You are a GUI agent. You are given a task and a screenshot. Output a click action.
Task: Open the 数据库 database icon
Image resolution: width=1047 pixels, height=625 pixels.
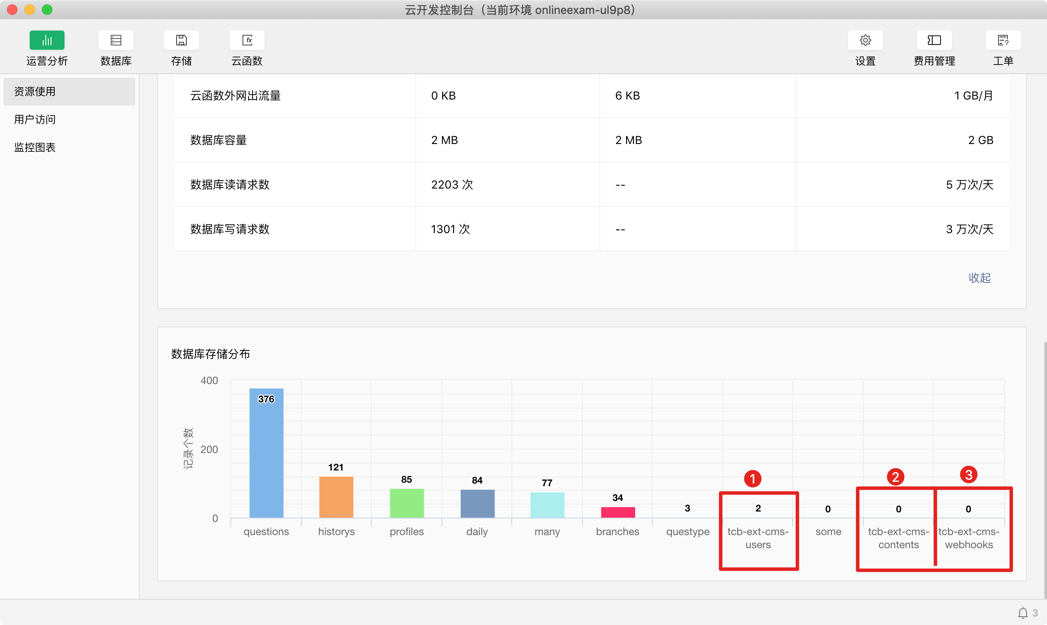[x=116, y=41]
